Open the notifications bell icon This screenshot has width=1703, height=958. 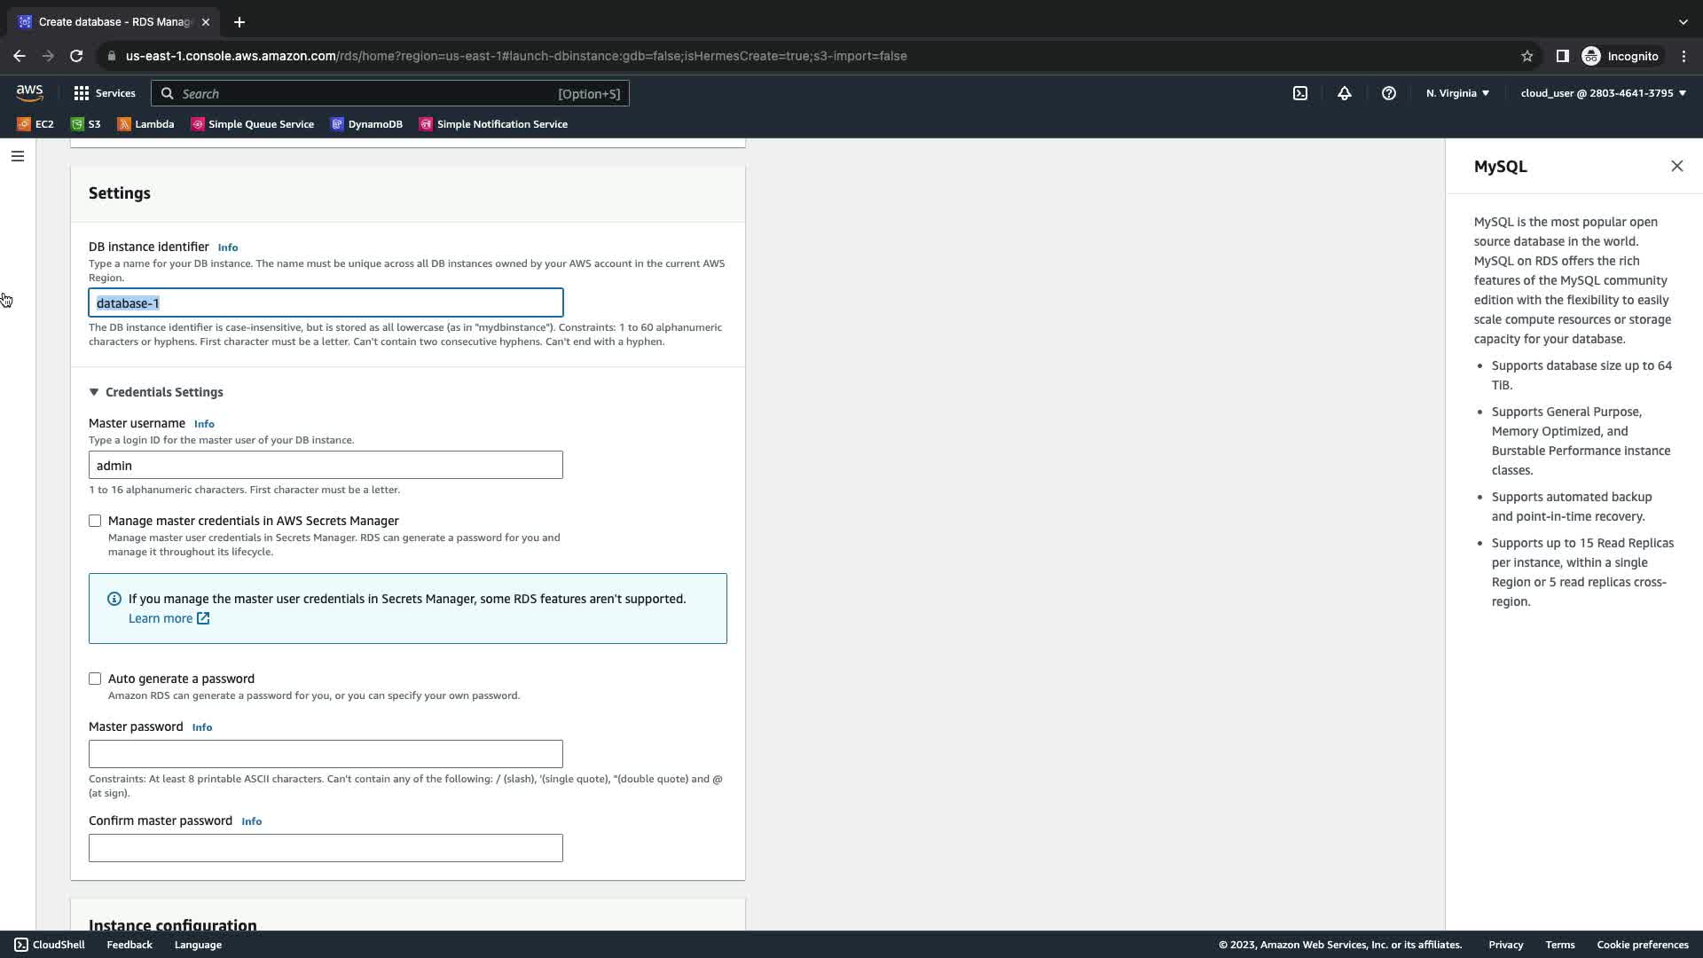tap(1345, 93)
